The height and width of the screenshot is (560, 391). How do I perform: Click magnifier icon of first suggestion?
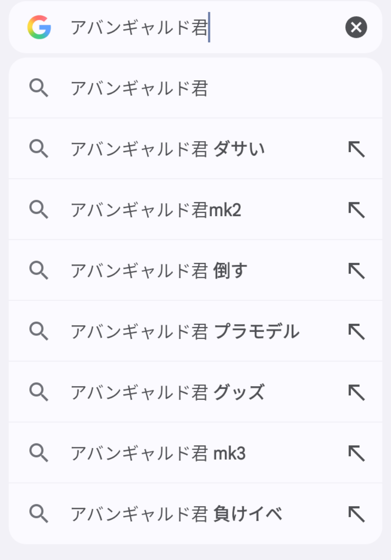tap(39, 89)
